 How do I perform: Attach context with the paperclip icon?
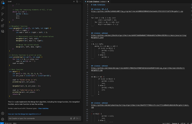74,118
